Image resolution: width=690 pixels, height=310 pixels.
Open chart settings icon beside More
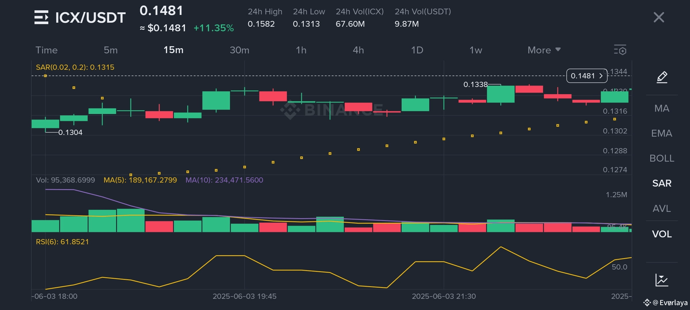pyautogui.click(x=620, y=50)
